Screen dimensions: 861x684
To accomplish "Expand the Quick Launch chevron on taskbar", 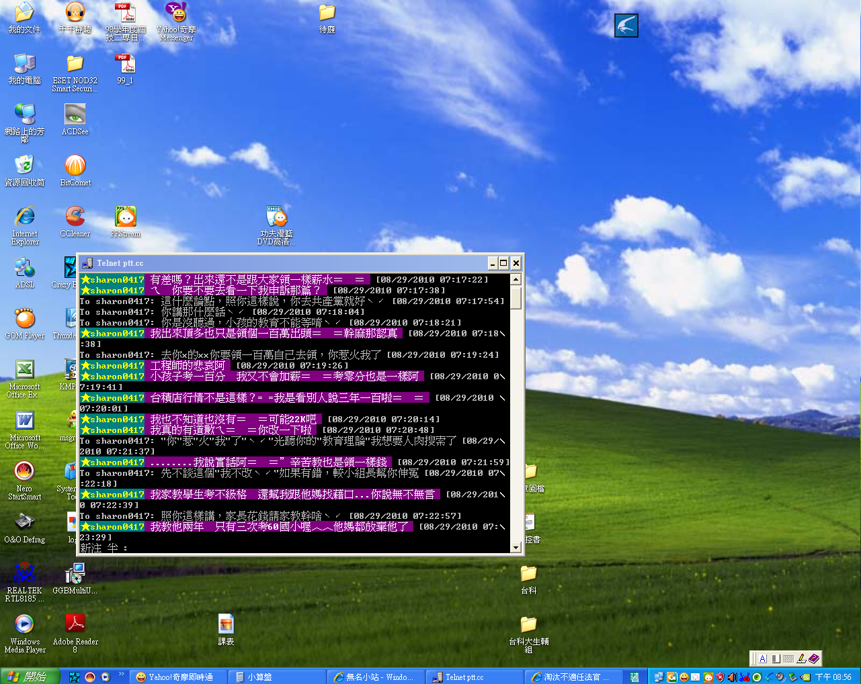I will 122,674.
